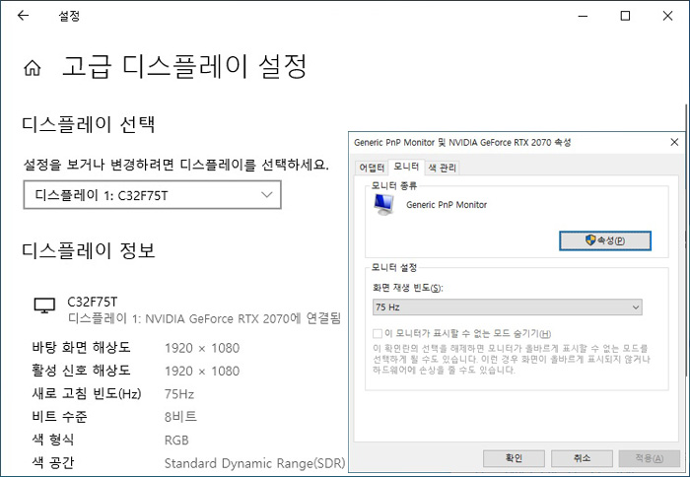Screen dimensions: 690x477
Task: Click the 8비트 bit depth value
Action: click(x=180, y=417)
